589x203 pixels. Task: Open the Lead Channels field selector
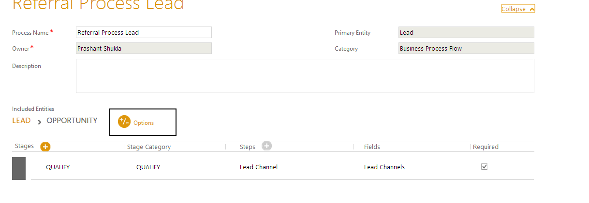point(384,167)
